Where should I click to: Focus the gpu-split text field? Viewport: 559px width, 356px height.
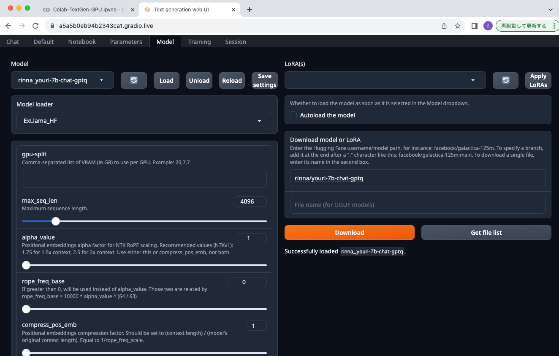point(144,179)
